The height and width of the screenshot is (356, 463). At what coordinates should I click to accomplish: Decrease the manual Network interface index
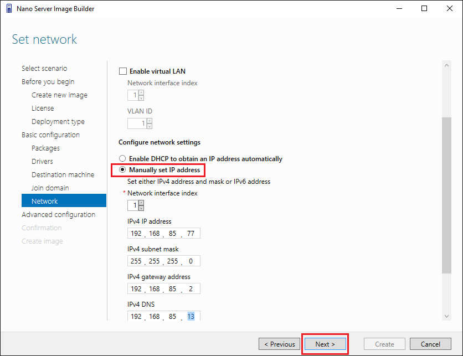click(x=141, y=208)
